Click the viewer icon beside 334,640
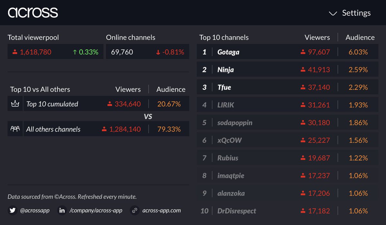Screen dimensions: 386x225 coord(110,104)
